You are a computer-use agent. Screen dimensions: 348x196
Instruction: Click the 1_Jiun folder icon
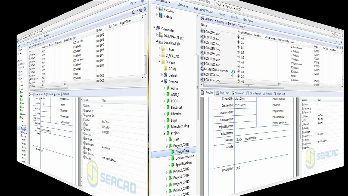163,49
